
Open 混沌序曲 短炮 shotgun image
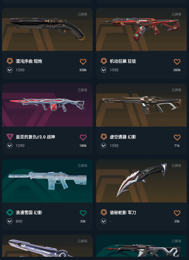(47, 29)
